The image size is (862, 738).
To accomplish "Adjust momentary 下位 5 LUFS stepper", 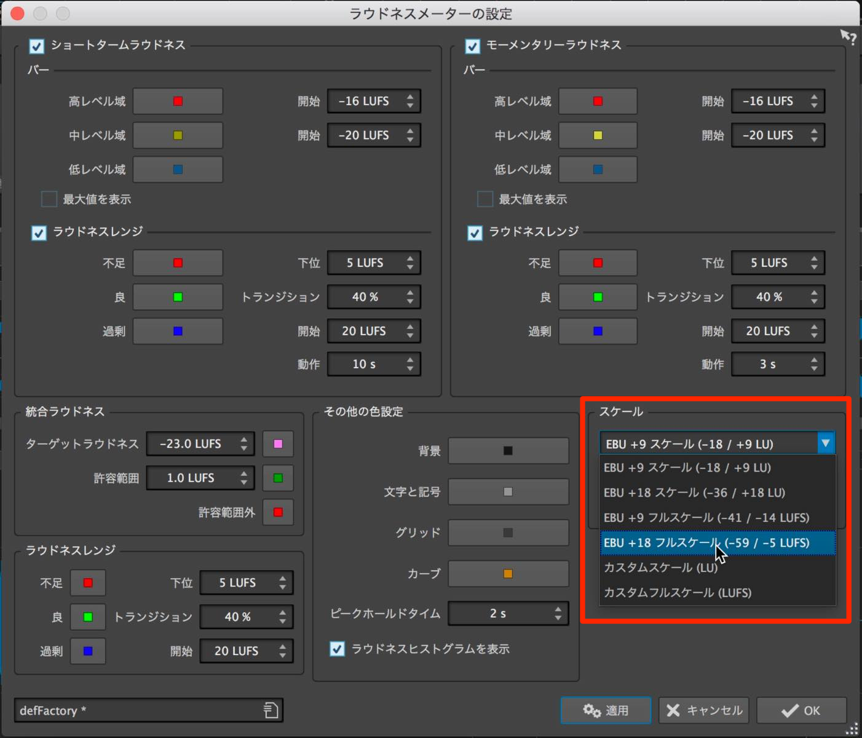I will point(814,263).
